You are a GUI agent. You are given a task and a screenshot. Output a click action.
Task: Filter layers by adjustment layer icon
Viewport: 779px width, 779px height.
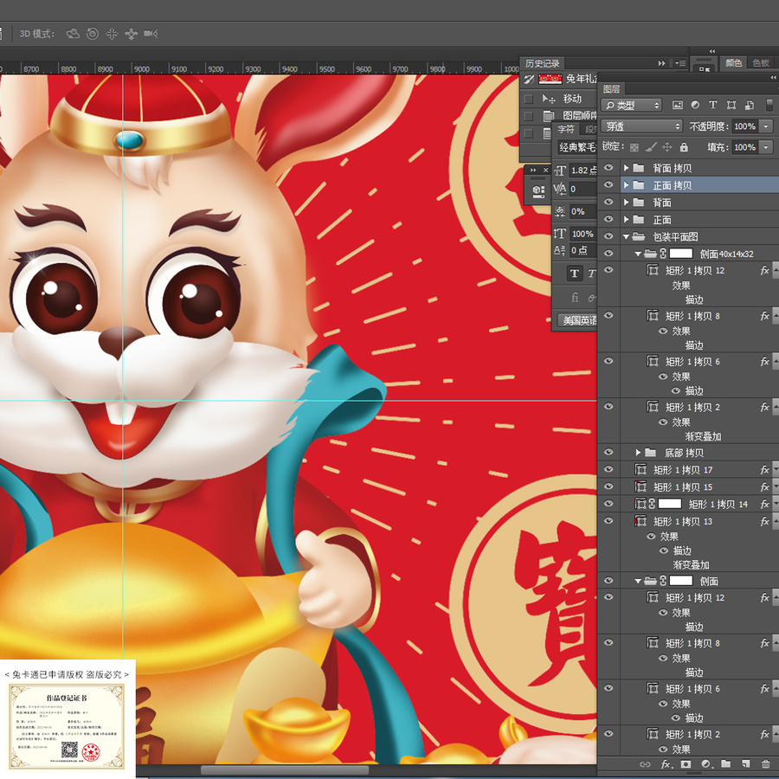click(695, 105)
